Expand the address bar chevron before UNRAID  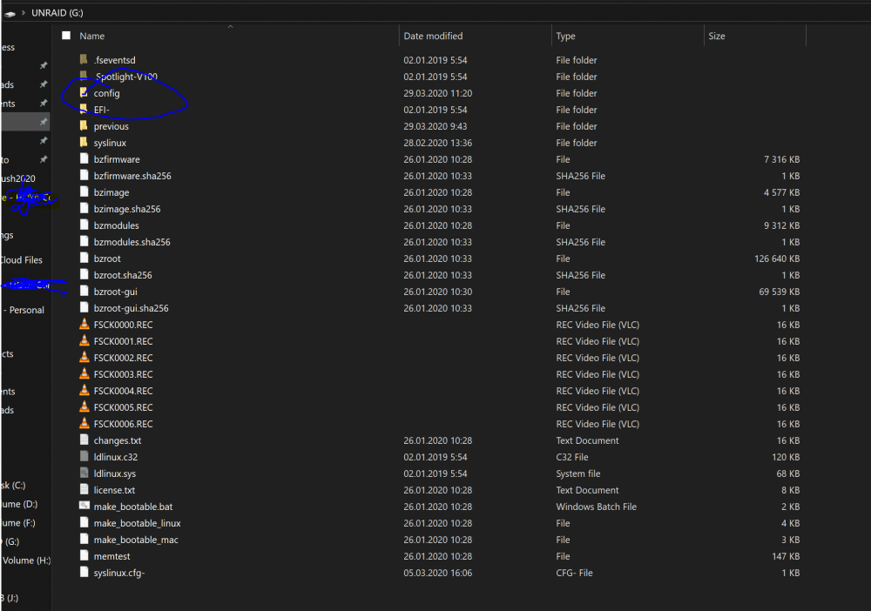(x=24, y=12)
